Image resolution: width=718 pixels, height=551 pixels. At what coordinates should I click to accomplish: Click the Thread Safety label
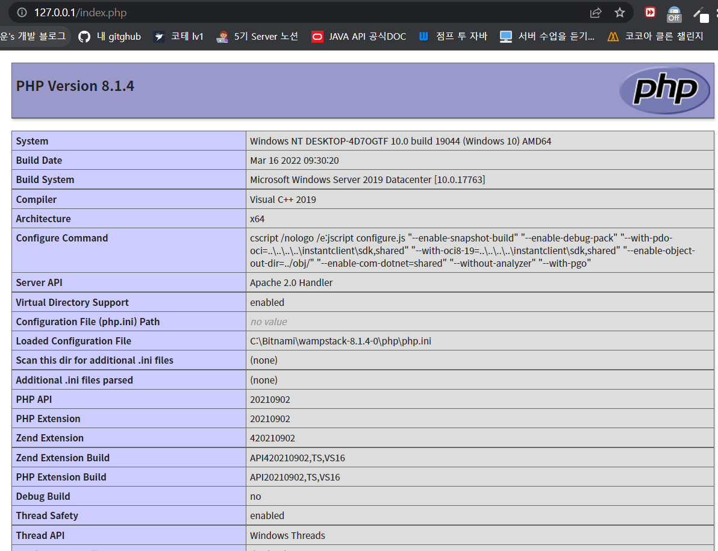pyautogui.click(x=47, y=515)
